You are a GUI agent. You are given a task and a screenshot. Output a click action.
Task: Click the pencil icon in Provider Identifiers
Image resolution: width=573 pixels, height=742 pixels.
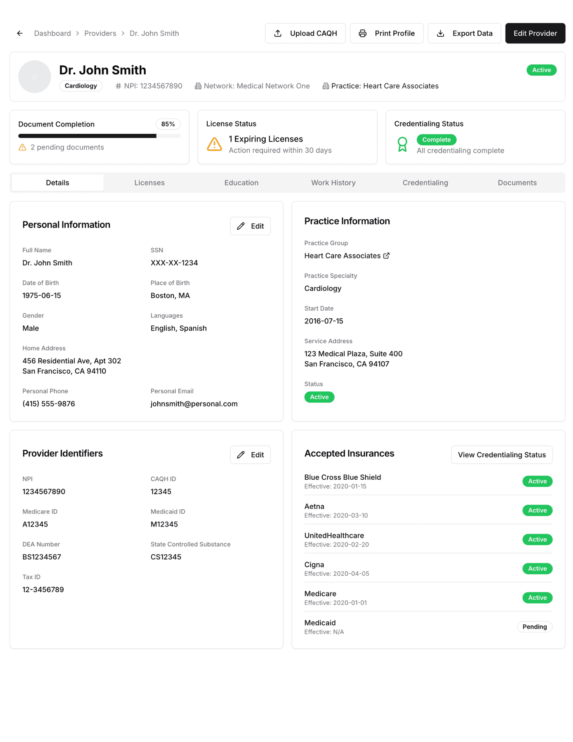coord(241,455)
